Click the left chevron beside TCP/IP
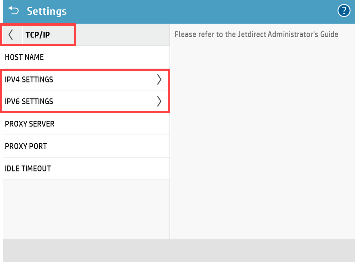The width and height of the screenshot is (355, 262). click(x=11, y=35)
